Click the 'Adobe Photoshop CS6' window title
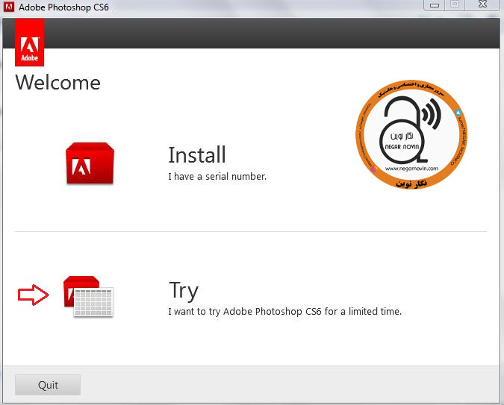Viewport: 504px width, 405px height. (63, 7)
